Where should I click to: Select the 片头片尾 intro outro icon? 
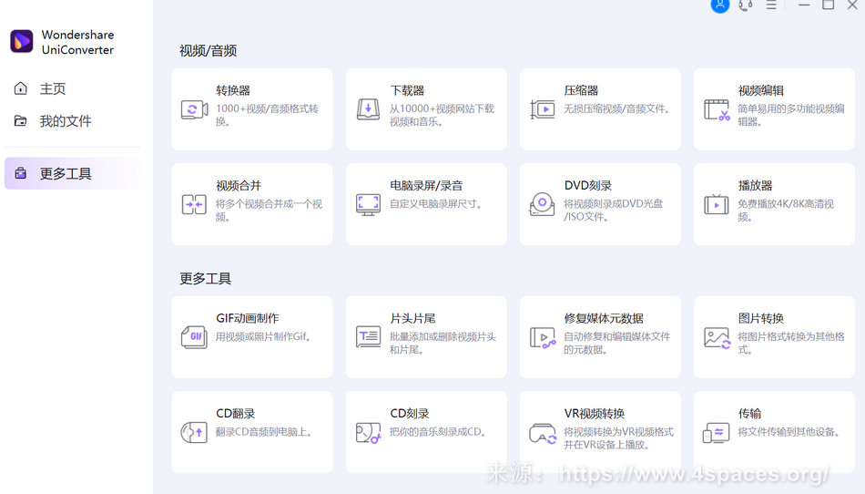(x=368, y=337)
